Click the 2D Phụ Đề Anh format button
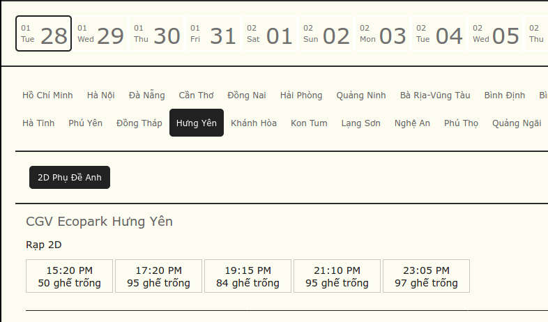Screen dimensions: 548x322 point(70,178)
